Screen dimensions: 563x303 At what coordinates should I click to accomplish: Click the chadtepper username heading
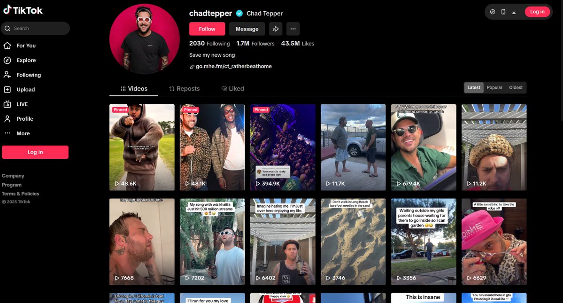[x=210, y=13]
